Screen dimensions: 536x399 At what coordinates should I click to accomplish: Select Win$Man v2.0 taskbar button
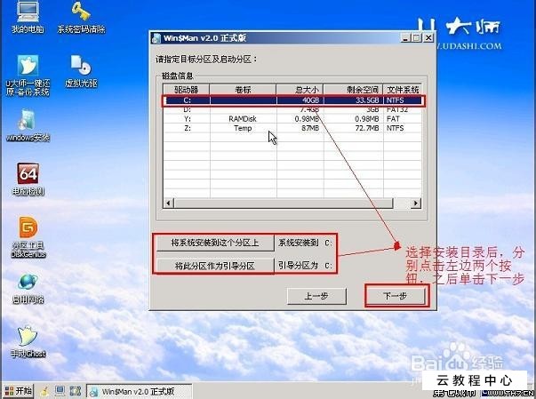pyautogui.click(x=139, y=391)
